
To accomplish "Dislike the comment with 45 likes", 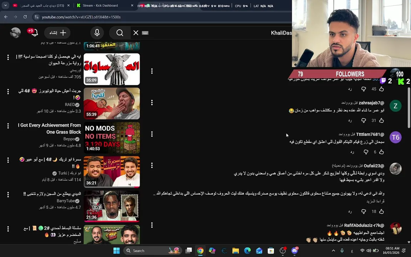I will tap(364, 89).
